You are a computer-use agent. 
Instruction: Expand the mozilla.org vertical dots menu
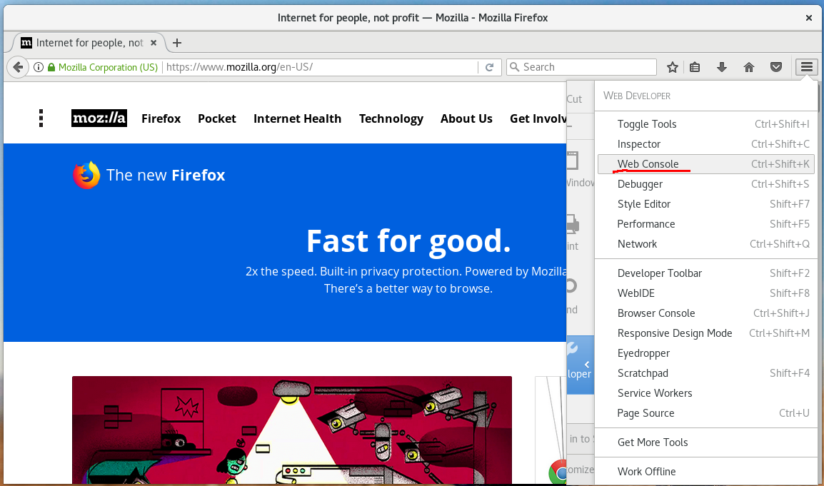tap(41, 118)
